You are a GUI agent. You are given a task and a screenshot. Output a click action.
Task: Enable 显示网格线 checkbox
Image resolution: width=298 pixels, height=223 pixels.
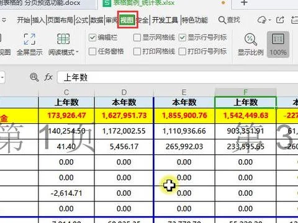click(137, 38)
